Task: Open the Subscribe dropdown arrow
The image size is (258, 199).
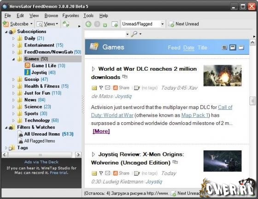Action: 31,24
